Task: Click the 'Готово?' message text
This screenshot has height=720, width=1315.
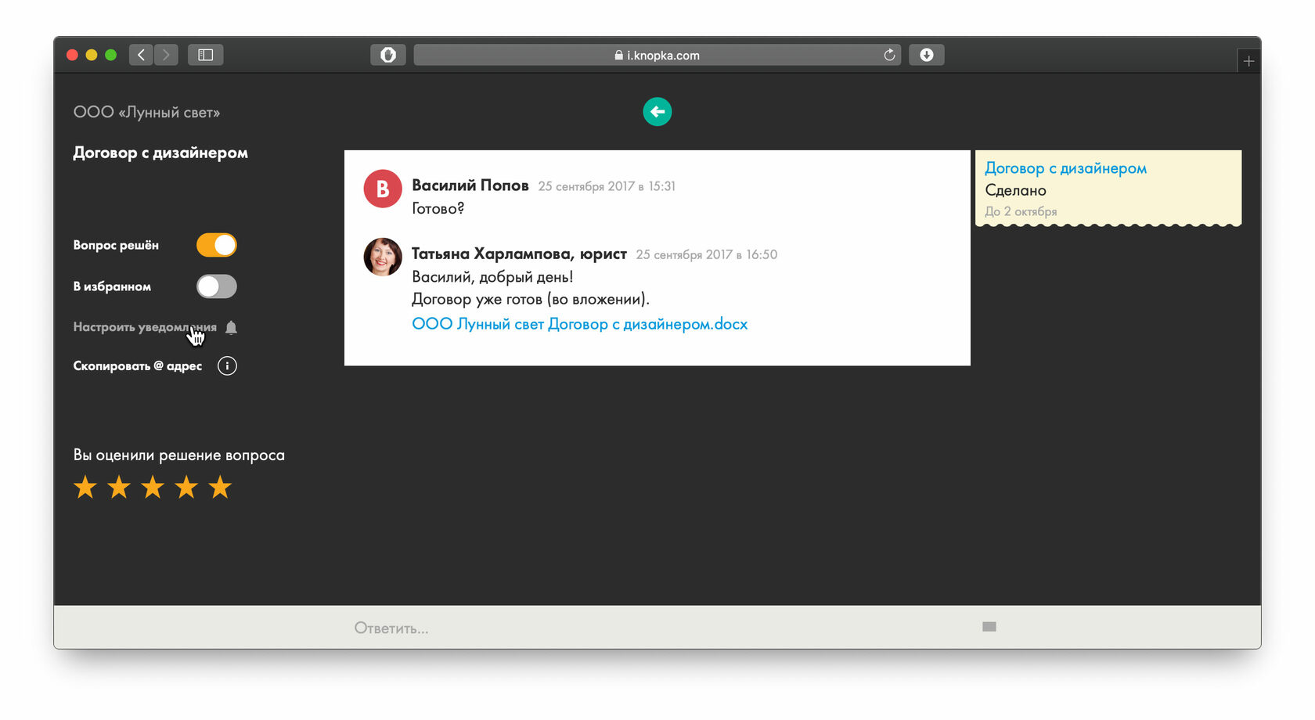Action: 438,208
